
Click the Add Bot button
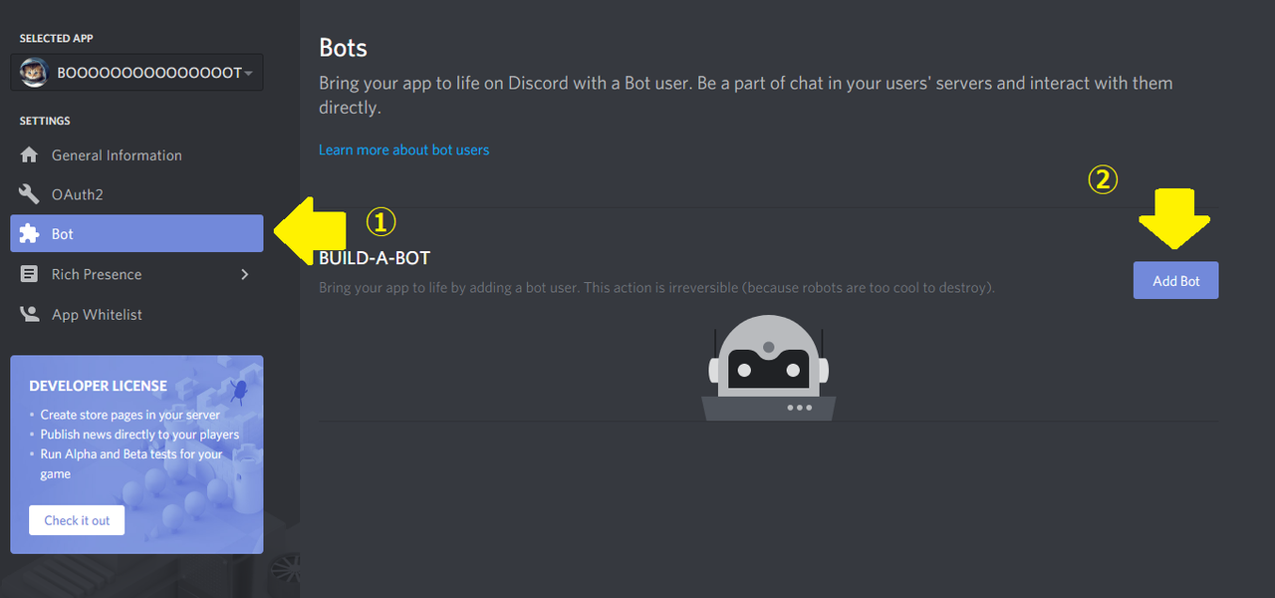coord(1175,280)
